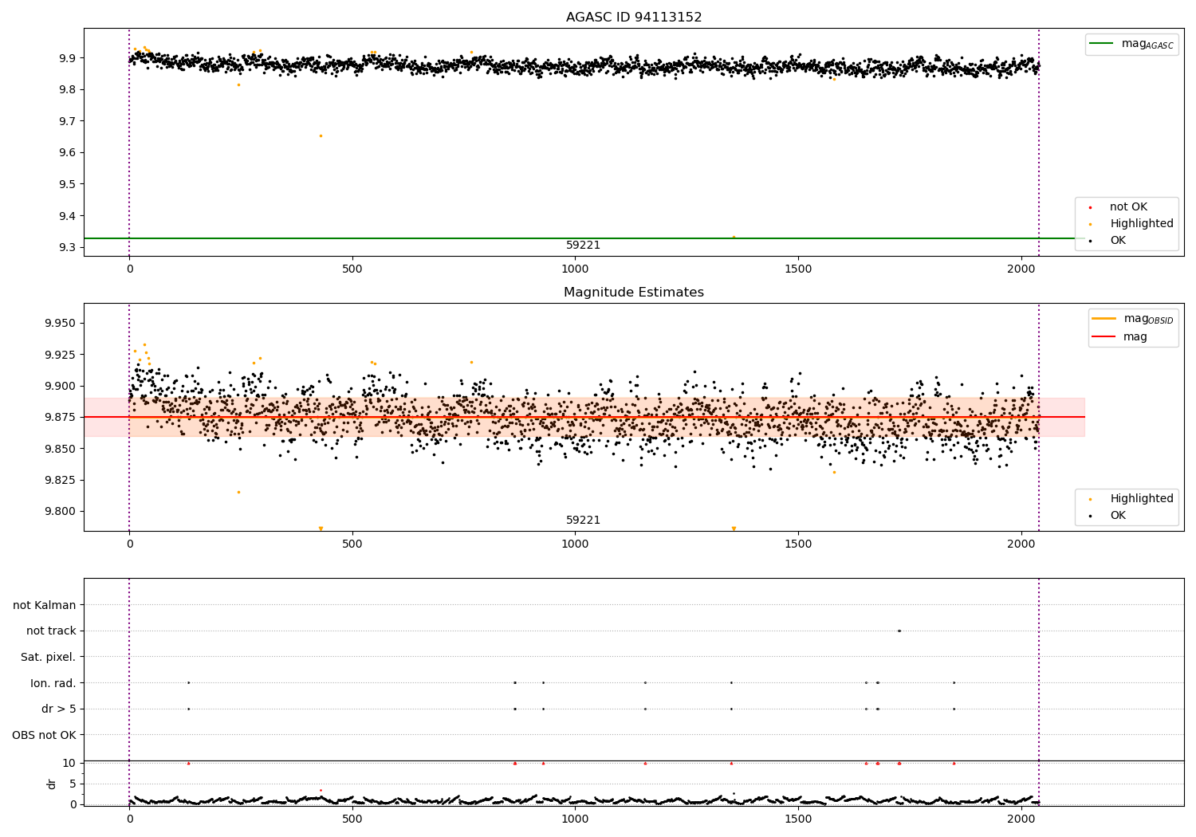Click the green mag AGASC horizontal line
Viewport: 1196px width, 837px height.
(584, 238)
